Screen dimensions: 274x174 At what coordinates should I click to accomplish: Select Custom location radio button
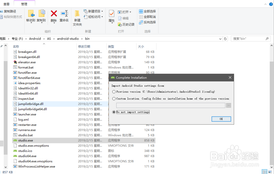(114, 99)
